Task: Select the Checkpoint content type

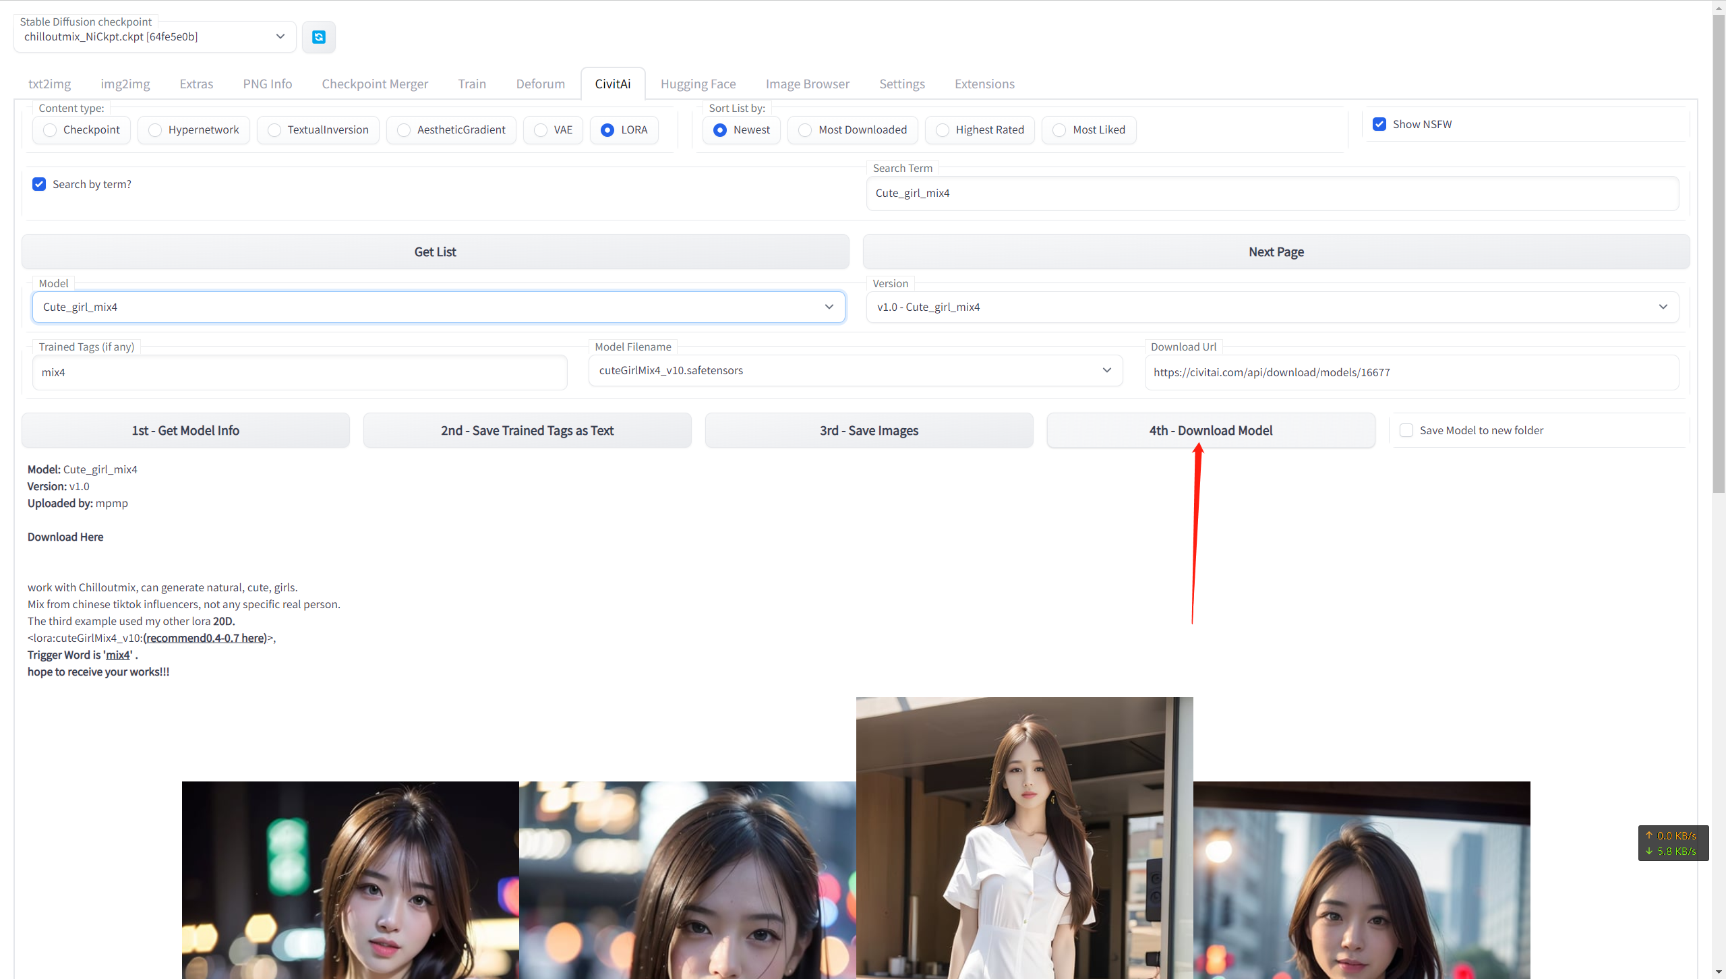Action: [50, 129]
